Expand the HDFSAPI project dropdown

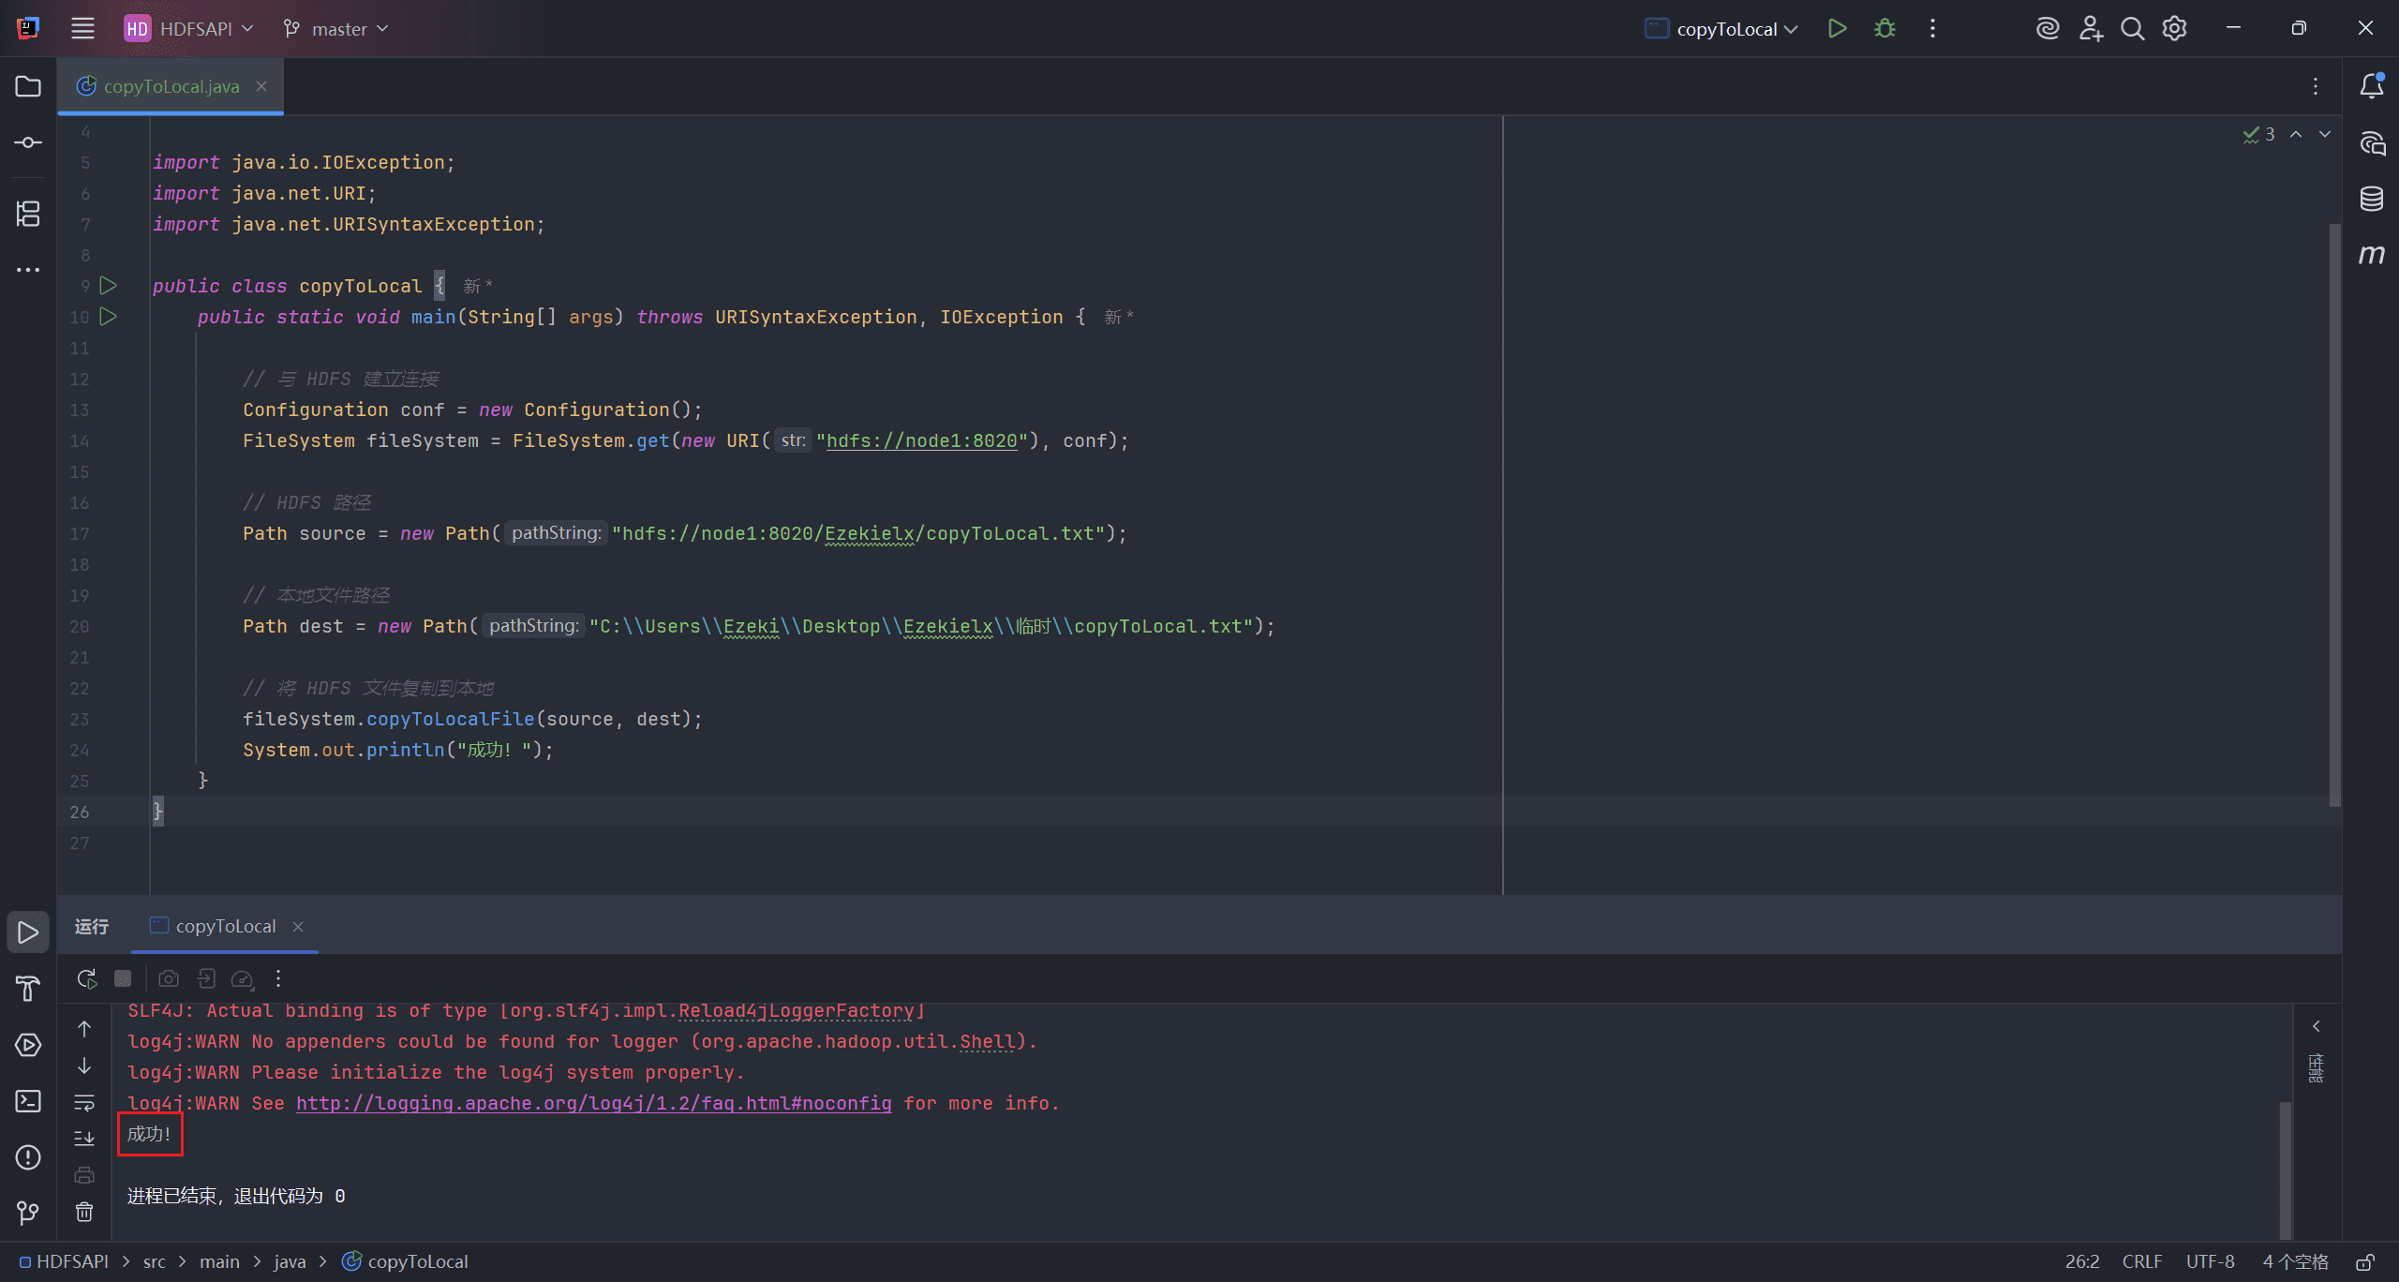click(189, 28)
